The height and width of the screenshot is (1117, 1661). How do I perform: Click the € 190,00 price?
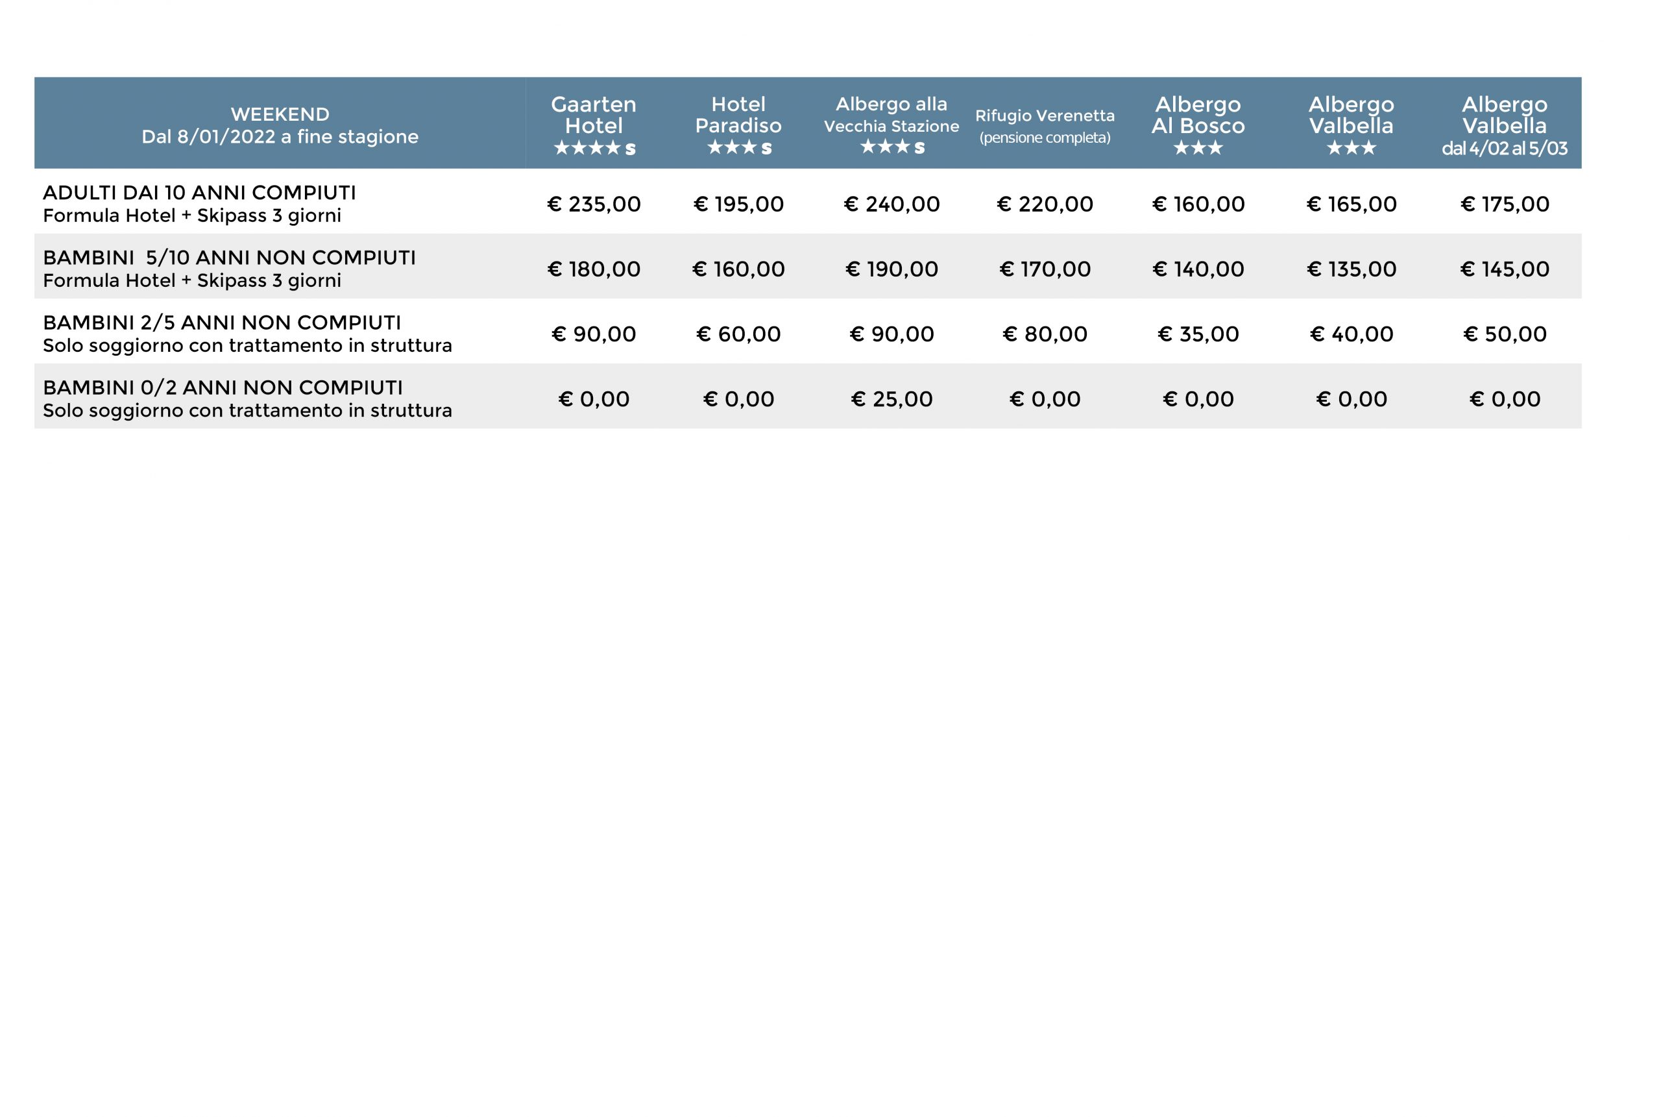(x=891, y=269)
